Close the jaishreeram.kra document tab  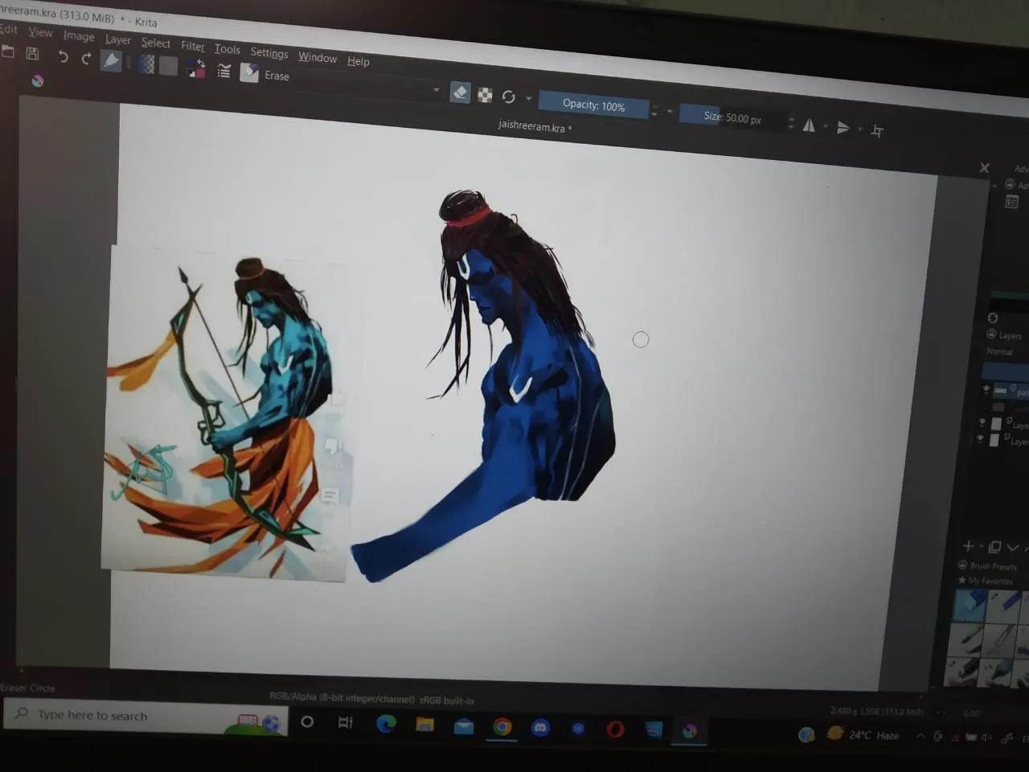985,168
